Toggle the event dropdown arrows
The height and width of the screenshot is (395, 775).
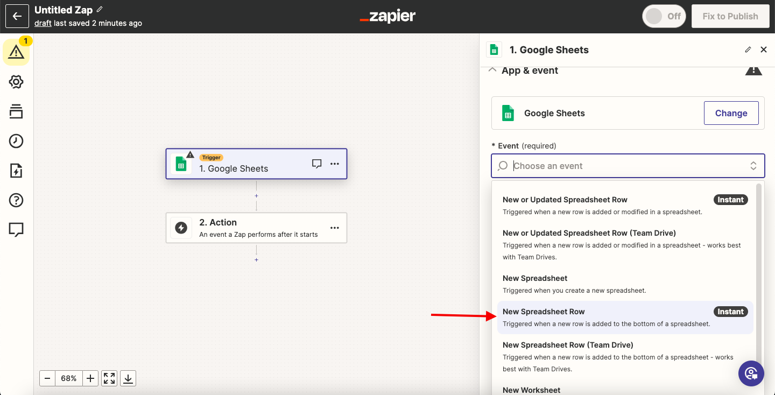[x=753, y=166]
